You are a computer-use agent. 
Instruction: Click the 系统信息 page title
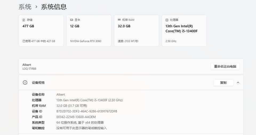(x=54, y=7)
